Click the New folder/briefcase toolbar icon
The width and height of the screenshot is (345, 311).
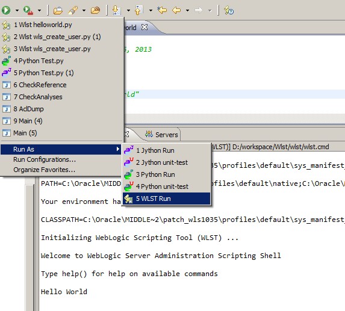(x=58, y=10)
